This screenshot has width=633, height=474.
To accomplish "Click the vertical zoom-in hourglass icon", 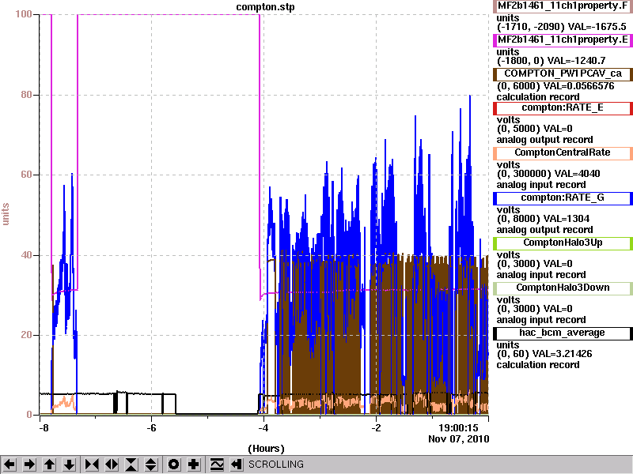I will coord(131,465).
